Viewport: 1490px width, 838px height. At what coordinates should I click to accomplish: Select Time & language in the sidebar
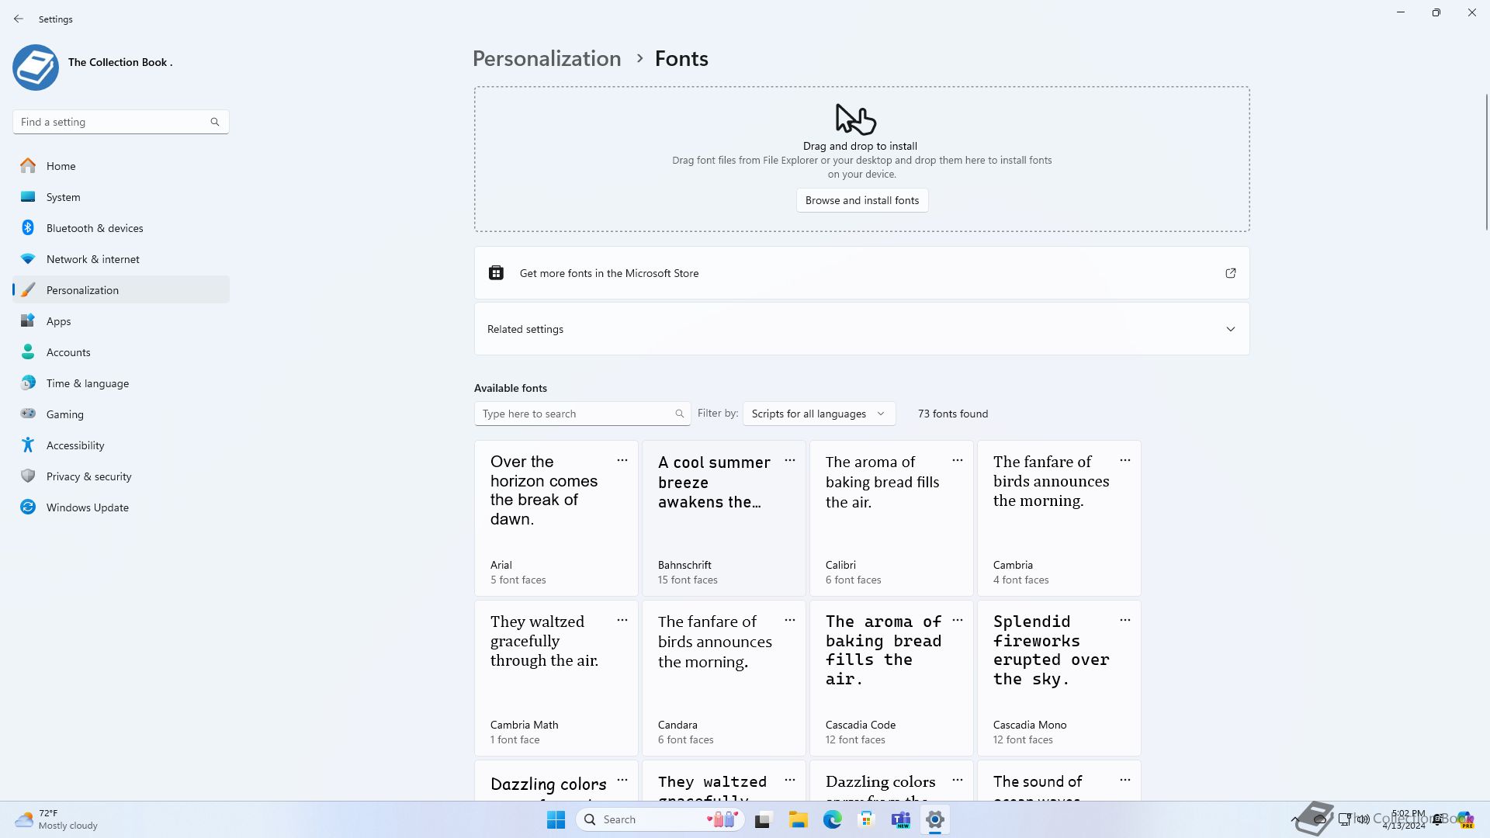tap(87, 383)
